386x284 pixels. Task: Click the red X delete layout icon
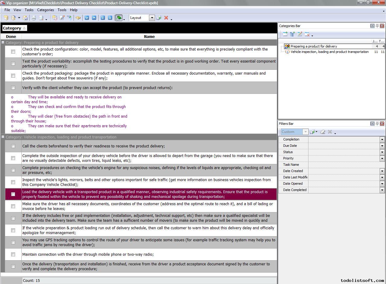tap(166, 18)
